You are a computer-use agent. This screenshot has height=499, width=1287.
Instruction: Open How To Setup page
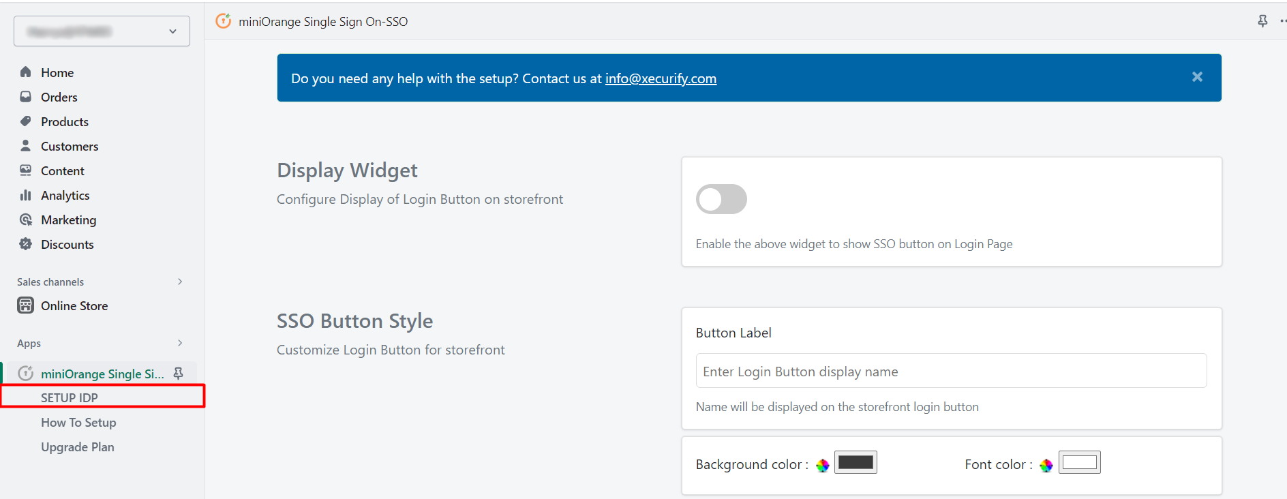[x=78, y=422]
